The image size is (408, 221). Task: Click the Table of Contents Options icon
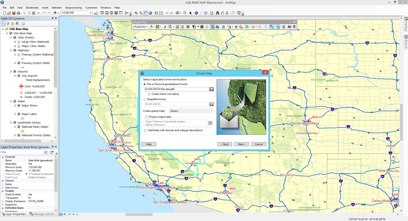pos(23,23)
